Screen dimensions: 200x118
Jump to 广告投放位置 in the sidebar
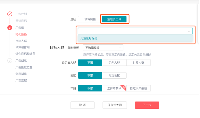(x=24, y=67)
